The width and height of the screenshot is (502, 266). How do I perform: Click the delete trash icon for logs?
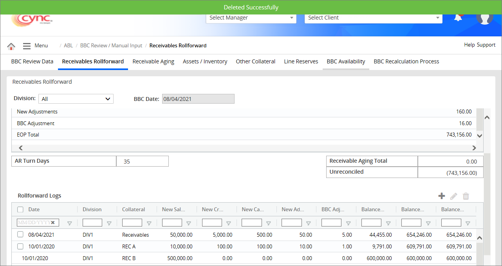point(466,196)
